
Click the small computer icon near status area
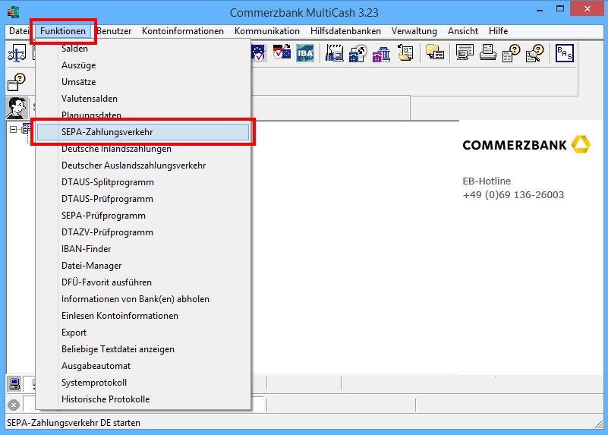[x=14, y=384]
